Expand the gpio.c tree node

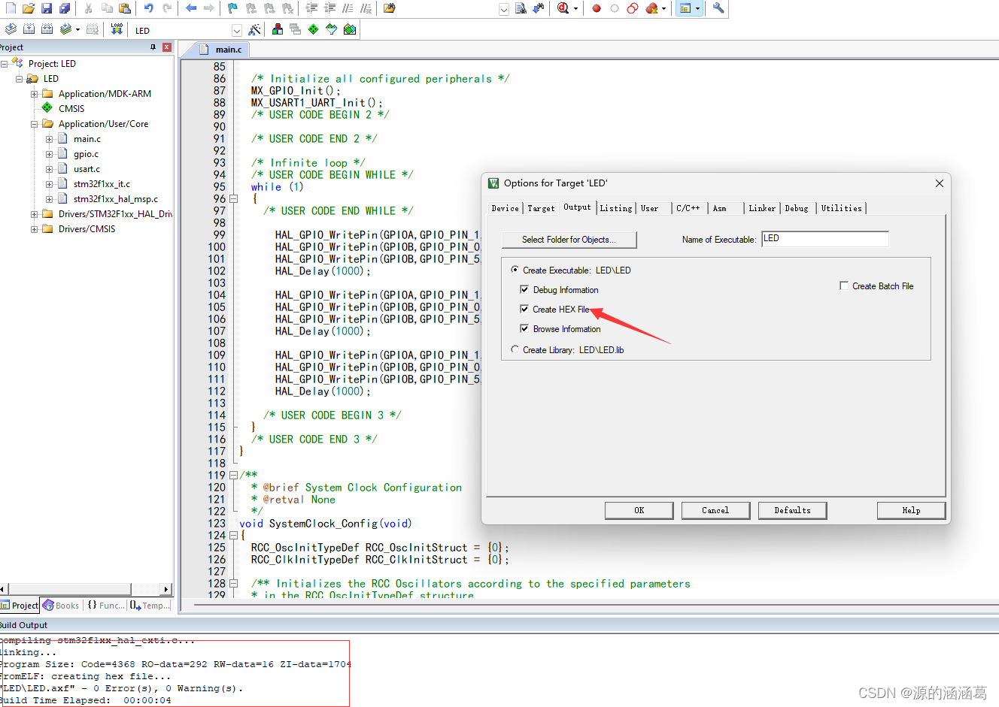(x=49, y=154)
